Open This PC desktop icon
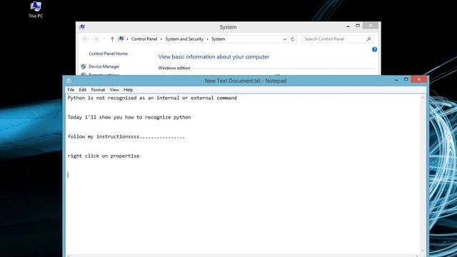 [x=36, y=9]
